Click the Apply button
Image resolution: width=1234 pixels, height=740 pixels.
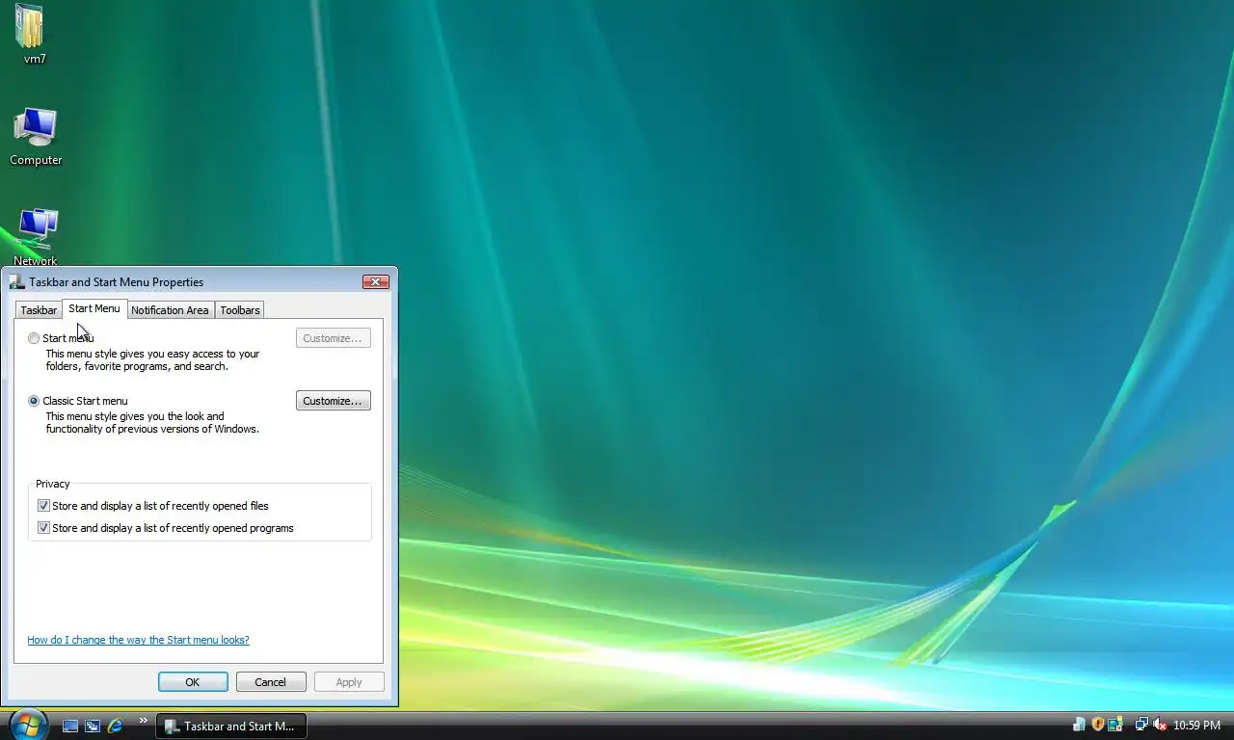[349, 682]
